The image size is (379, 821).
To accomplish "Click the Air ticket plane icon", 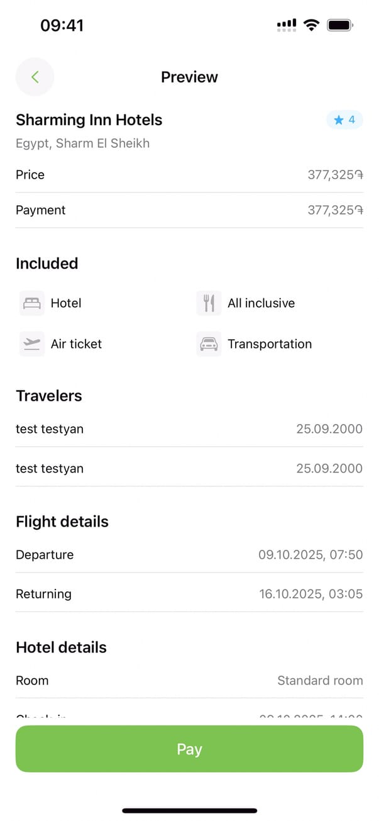I will (32, 344).
